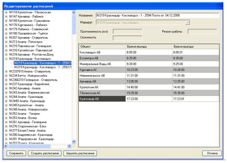Select the Ессентуки АВ table row

[149, 58]
